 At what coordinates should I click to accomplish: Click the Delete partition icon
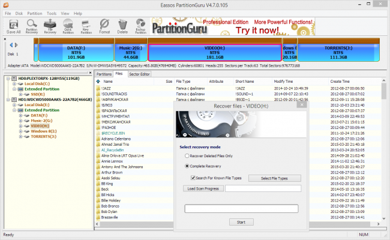[122, 26]
